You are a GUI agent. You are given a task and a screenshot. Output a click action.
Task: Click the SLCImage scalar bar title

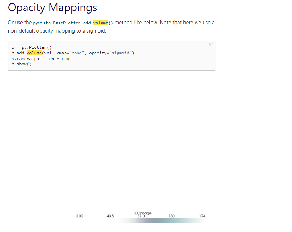(x=142, y=213)
